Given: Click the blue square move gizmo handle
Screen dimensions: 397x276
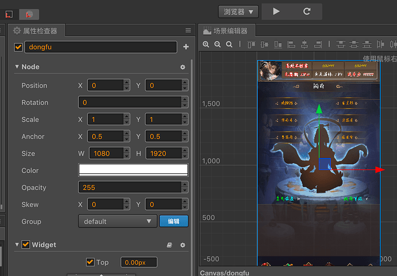Looking at the screenshot, I should tap(325, 164).
